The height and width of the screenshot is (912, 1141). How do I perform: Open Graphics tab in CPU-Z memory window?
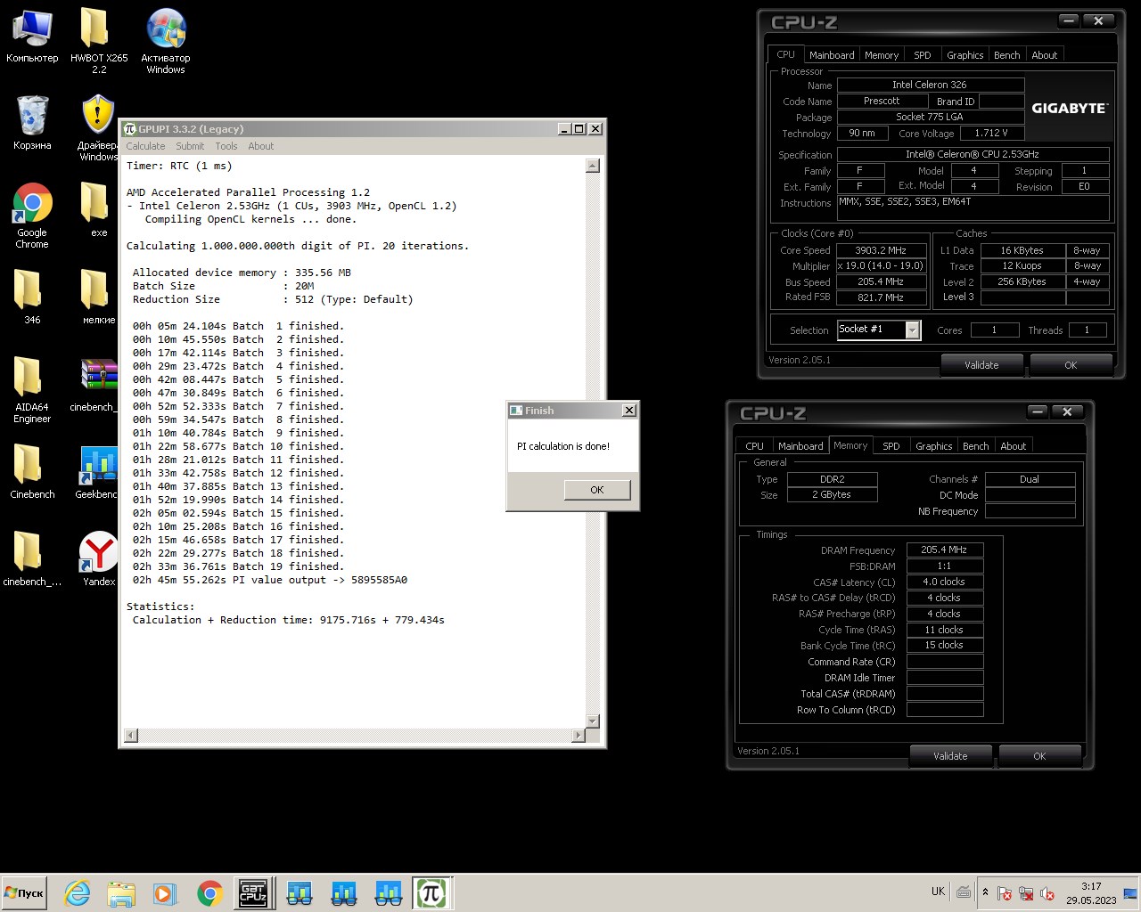tap(933, 446)
